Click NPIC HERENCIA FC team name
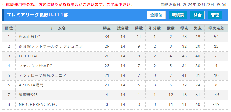Screen dimensions: 231x112 [38, 104]
